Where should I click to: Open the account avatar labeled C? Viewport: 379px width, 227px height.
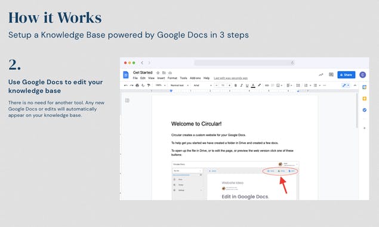(x=362, y=75)
